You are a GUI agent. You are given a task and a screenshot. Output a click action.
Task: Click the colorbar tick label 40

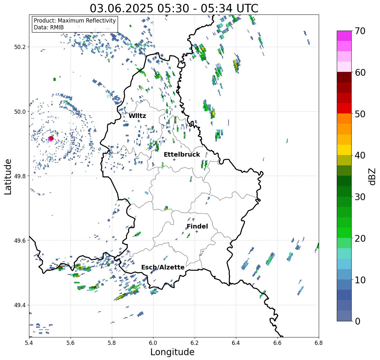point(360,155)
